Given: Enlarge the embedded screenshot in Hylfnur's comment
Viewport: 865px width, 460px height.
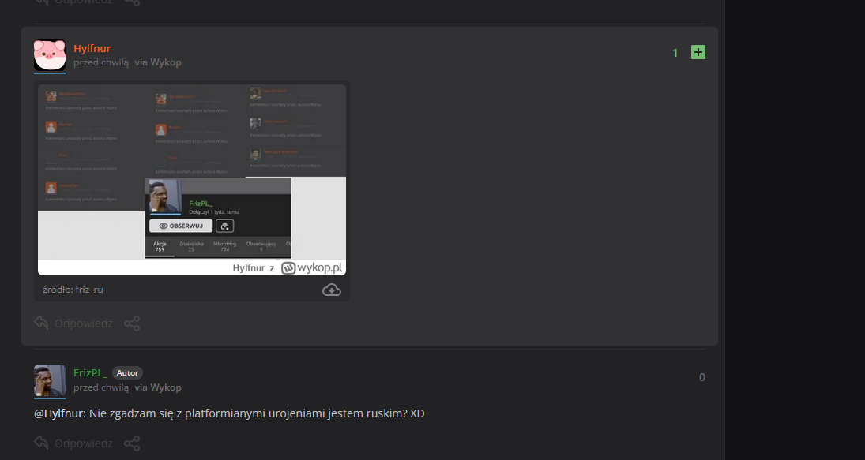Looking at the screenshot, I should click(192, 179).
